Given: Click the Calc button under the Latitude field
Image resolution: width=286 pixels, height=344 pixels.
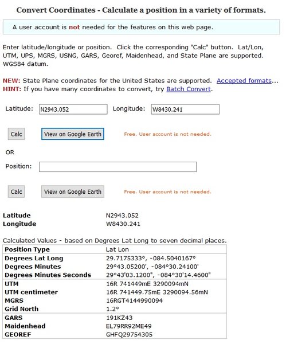Looking at the screenshot, I should [x=16, y=134].
